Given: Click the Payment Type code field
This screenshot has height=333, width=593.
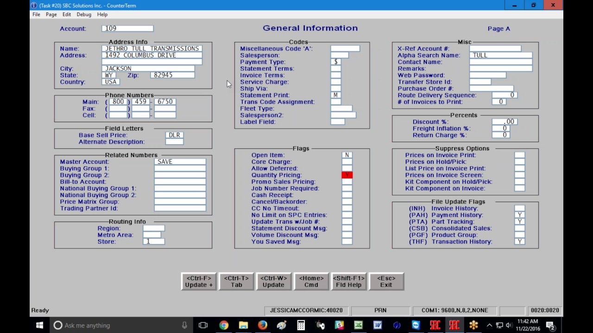Looking at the screenshot, I should pyautogui.click(x=336, y=62).
